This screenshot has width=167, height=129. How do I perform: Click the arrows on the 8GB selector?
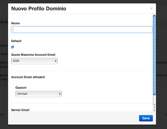[55, 61]
